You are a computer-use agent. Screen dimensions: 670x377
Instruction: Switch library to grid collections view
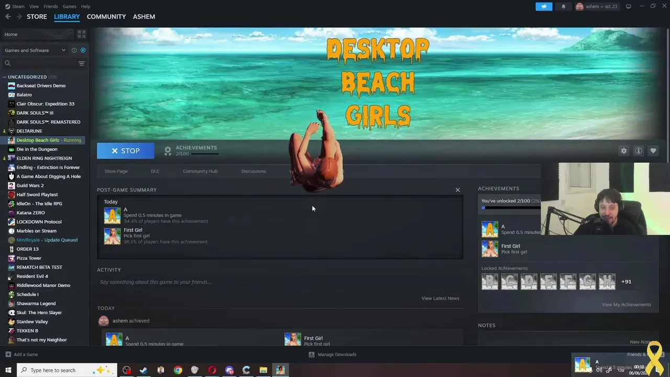[x=82, y=34]
